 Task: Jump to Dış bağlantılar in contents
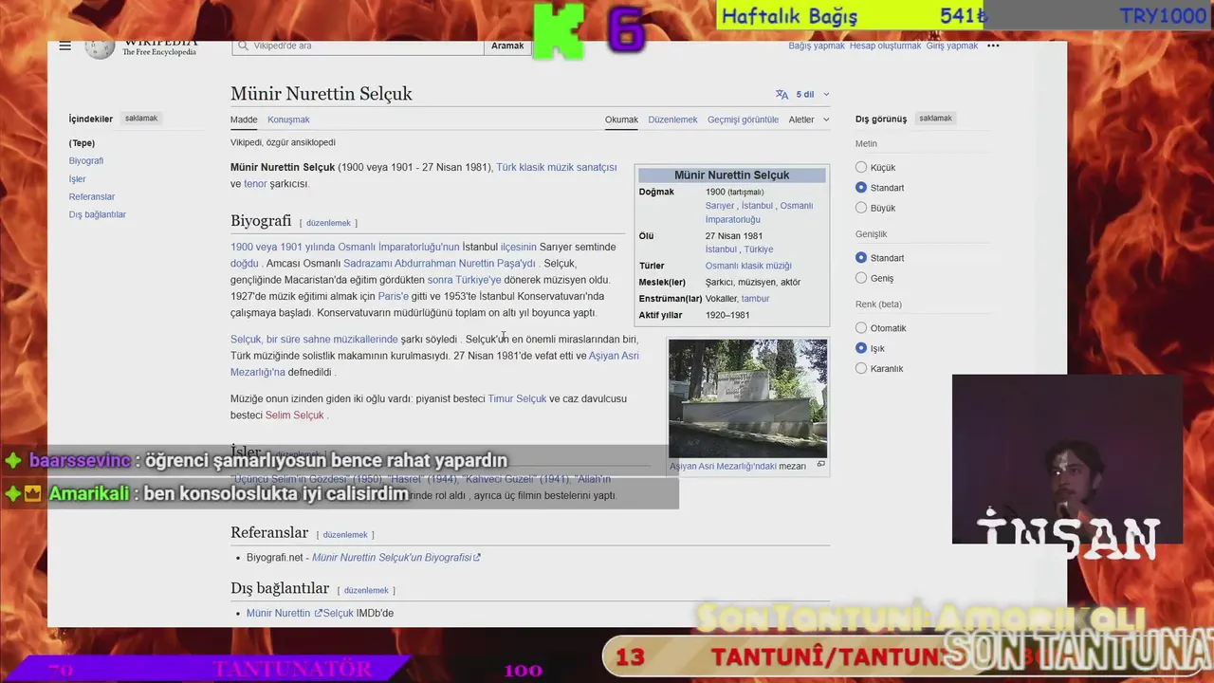click(x=98, y=214)
